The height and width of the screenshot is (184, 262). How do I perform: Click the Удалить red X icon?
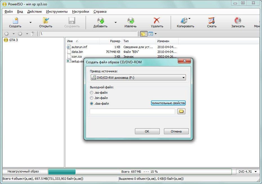(157, 21)
